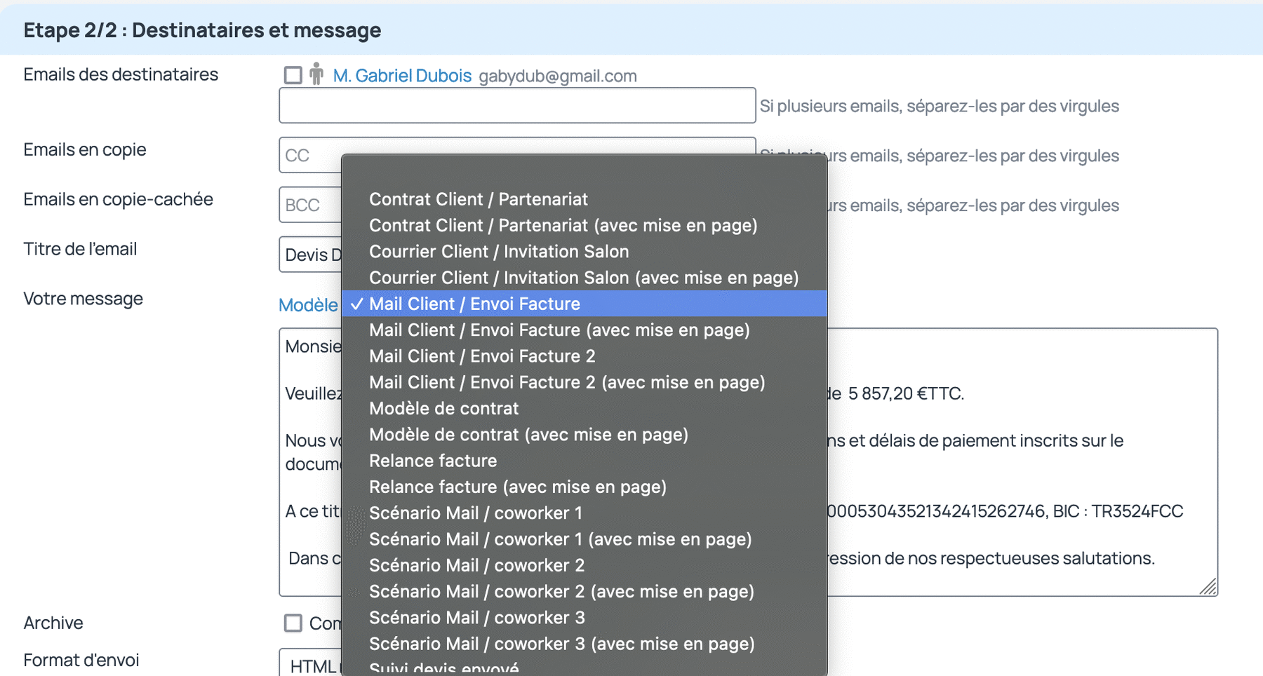Image resolution: width=1263 pixels, height=676 pixels.
Task: Click the Modèle link
Action: pyautogui.click(x=308, y=305)
